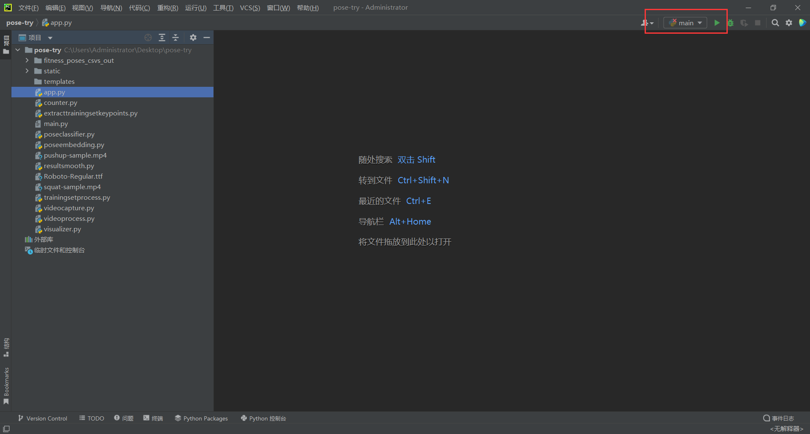
Task: Start debugging with the bug icon
Action: [731, 23]
